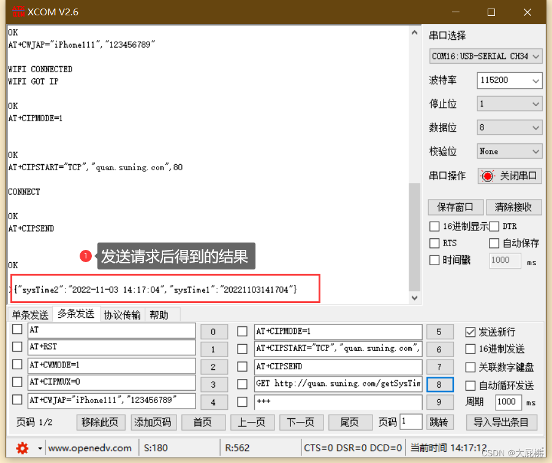Go to 尾页 last page
552x463 pixels.
click(350, 422)
